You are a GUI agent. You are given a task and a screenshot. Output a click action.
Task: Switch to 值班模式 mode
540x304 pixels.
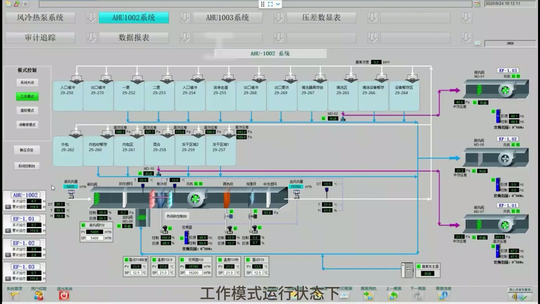coord(27,111)
